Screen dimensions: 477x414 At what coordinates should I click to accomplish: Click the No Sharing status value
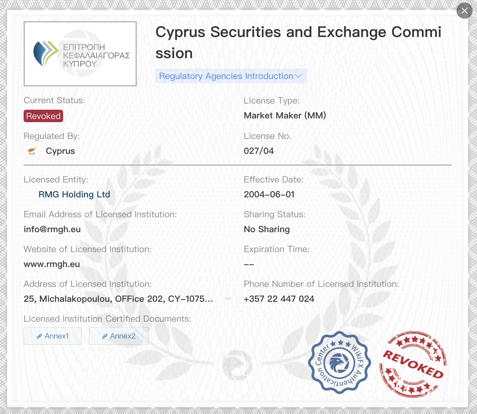(267, 229)
